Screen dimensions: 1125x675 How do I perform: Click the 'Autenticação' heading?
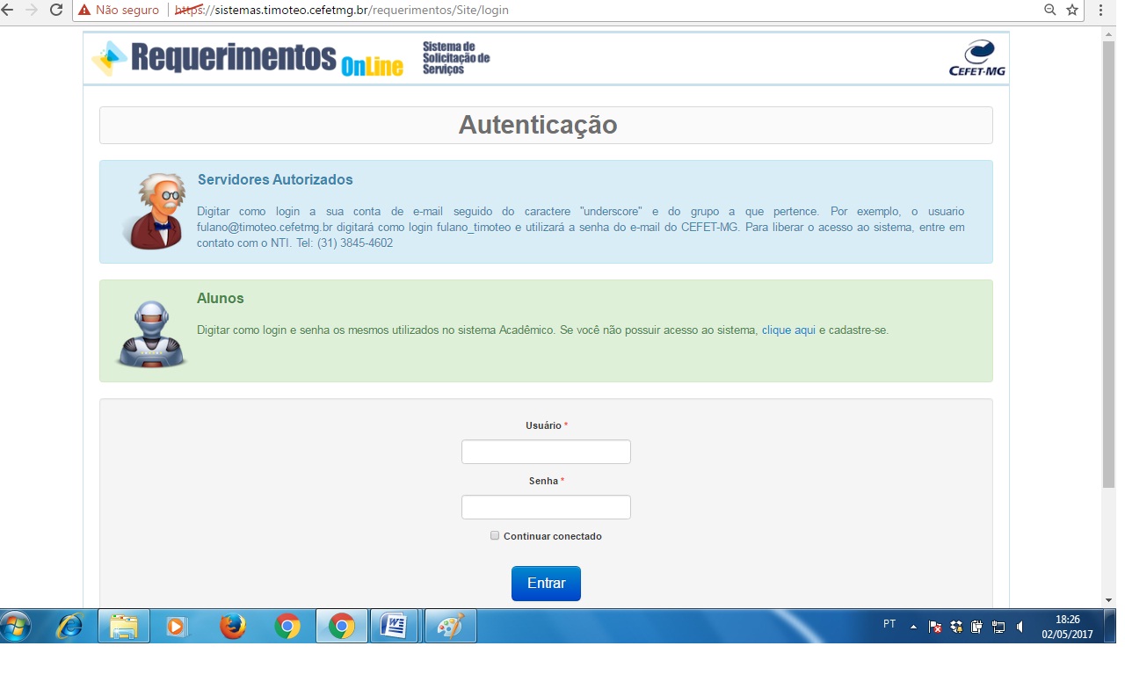(538, 125)
